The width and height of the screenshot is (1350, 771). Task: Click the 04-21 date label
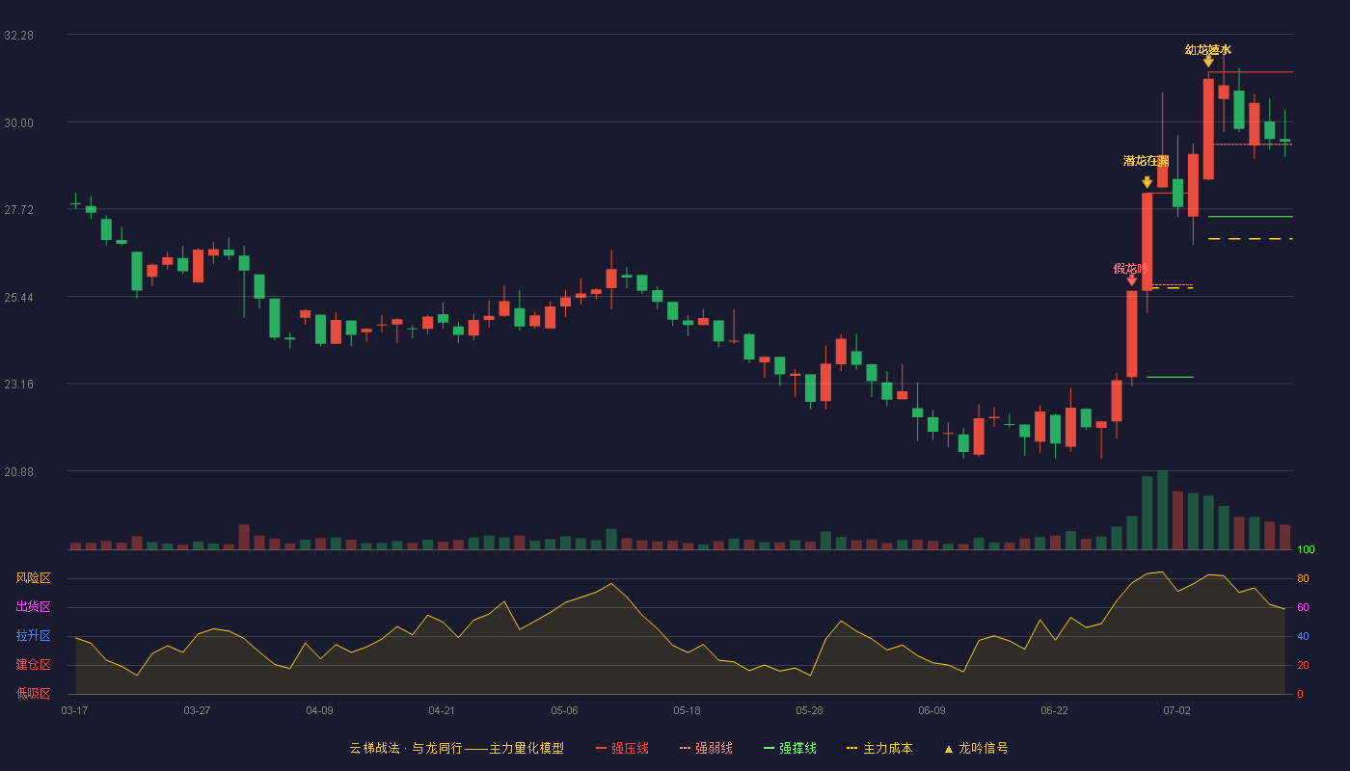click(442, 710)
